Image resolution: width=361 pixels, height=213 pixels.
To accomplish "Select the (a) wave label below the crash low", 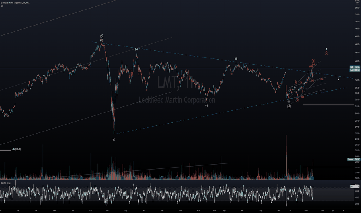I will (x=114, y=139).
